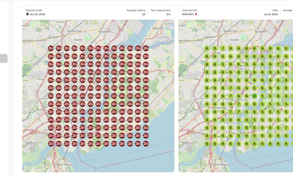Click the bottom-left 20+ marker on baseline map

tap(51, 144)
